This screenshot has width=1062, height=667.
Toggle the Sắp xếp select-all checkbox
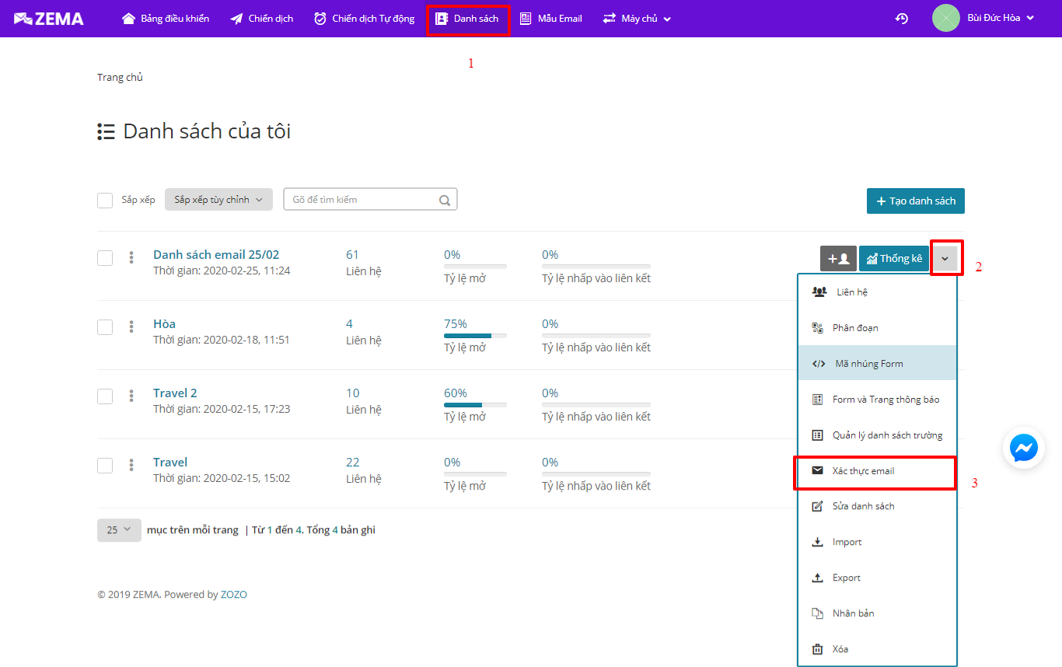click(x=105, y=201)
